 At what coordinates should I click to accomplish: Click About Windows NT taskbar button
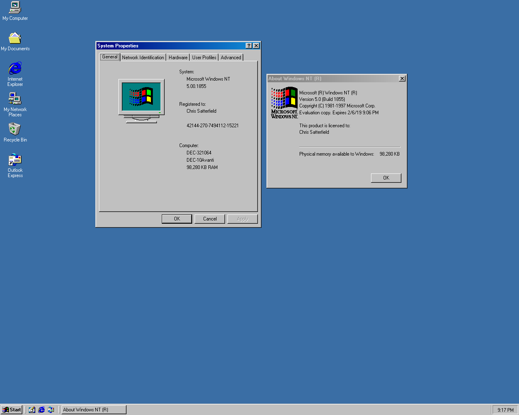click(94, 410)
